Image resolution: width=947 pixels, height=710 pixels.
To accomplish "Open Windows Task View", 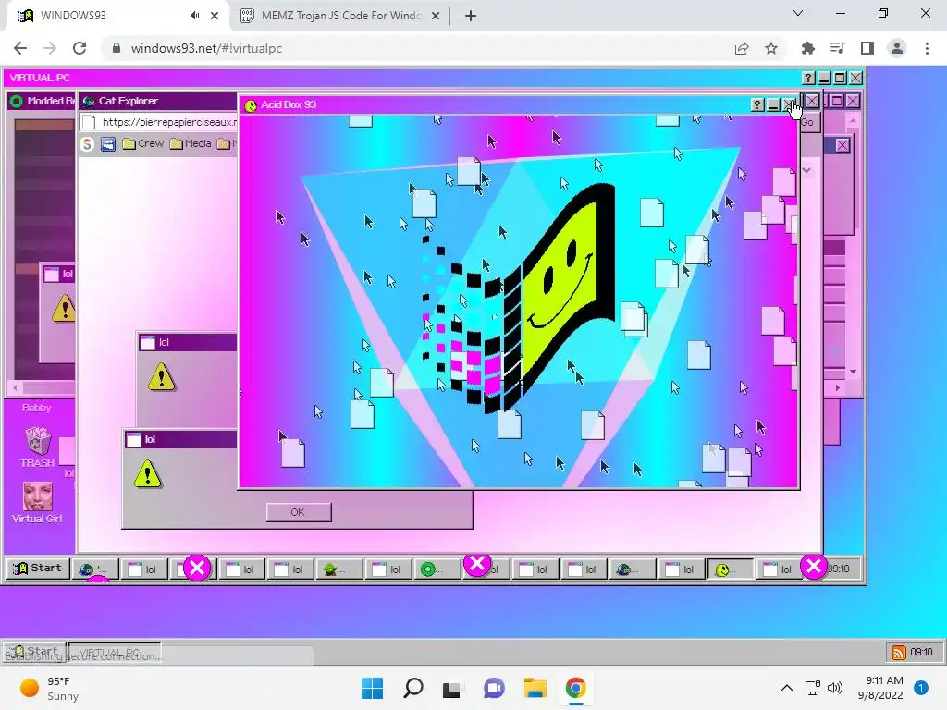I will point(453,688).
